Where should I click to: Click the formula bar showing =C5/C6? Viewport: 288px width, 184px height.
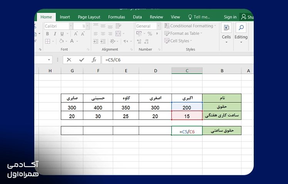(177, 60)
